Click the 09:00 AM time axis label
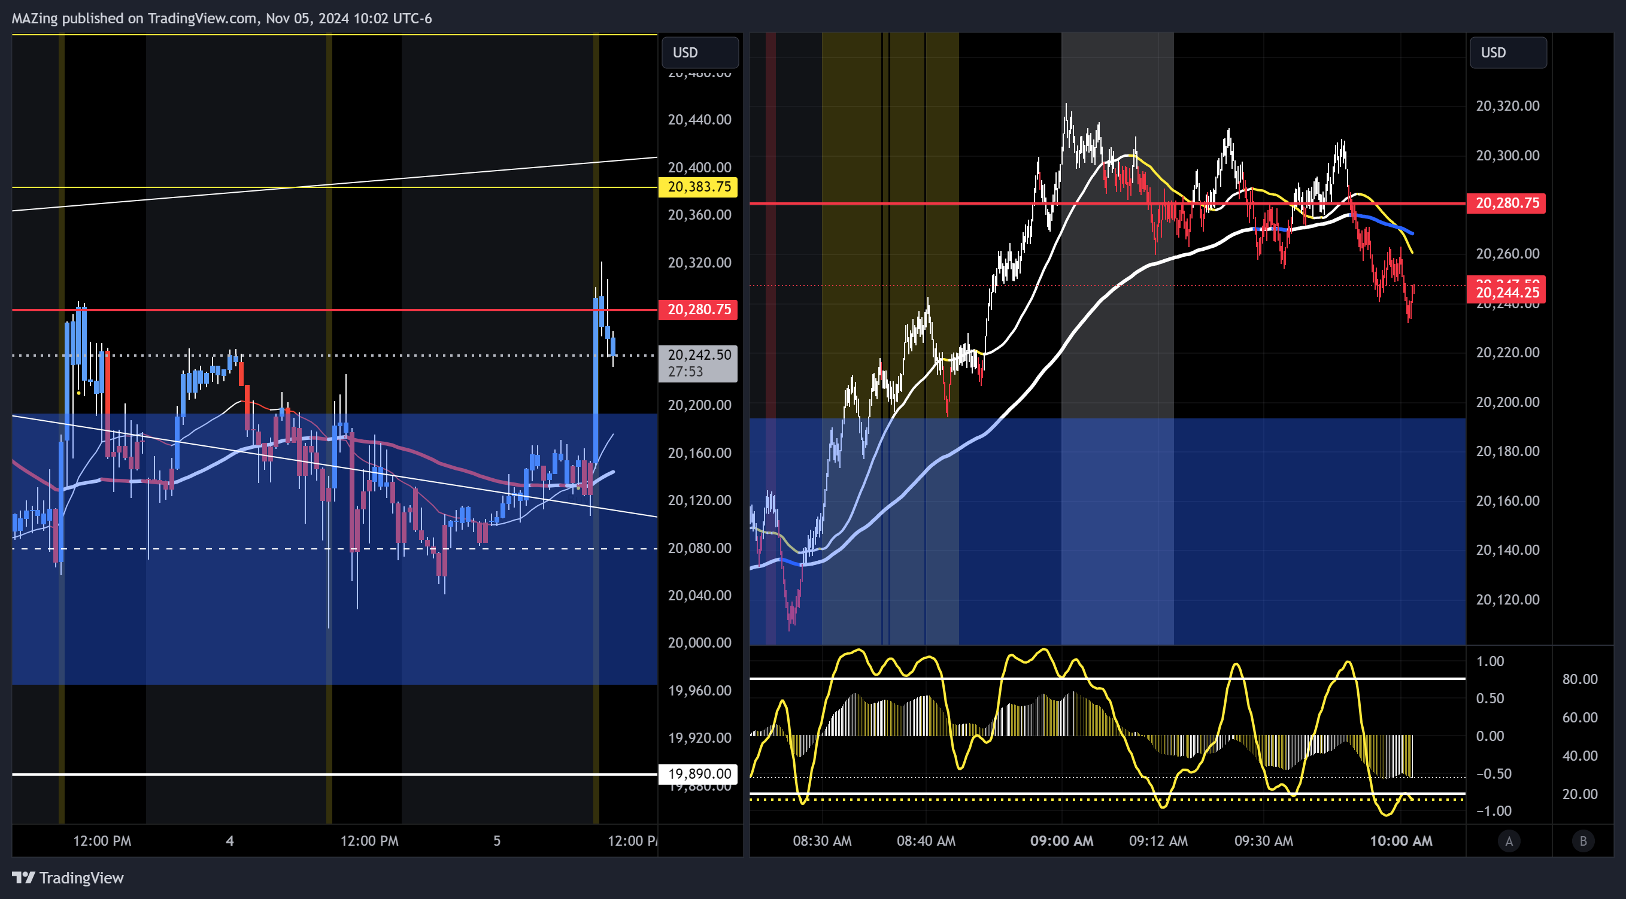1626x899 pixels. tap(1061, 841)
